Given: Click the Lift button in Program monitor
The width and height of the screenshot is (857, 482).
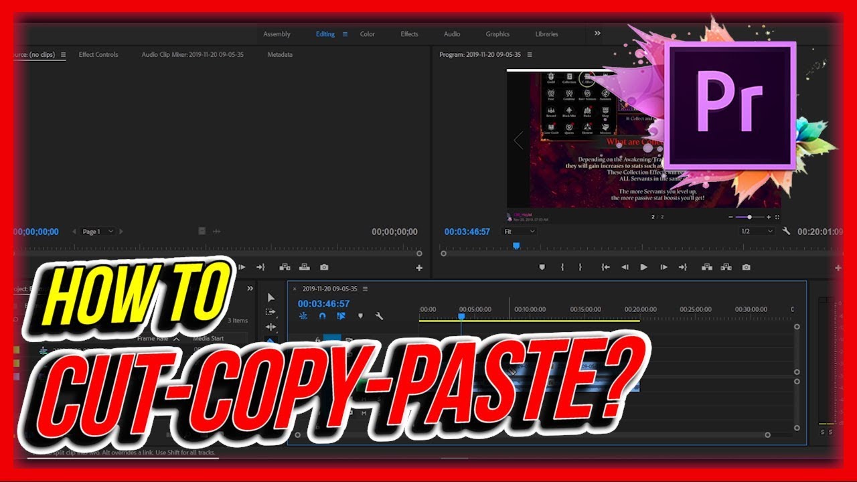Looking at the screenshot, I should pyautogui.click(x=706, y=267).
